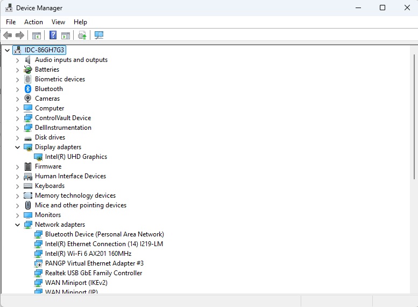Expand the Monitors category arrow
418x307 pixels.
point(17,215)
